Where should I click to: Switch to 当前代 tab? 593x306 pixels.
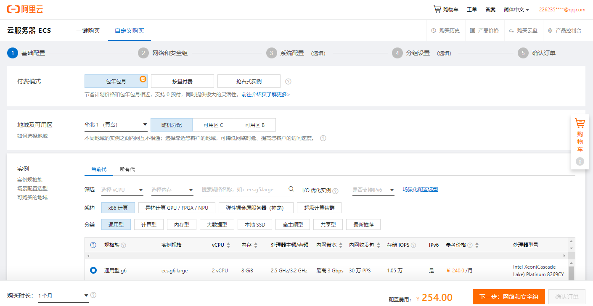[x=99, y=169]
